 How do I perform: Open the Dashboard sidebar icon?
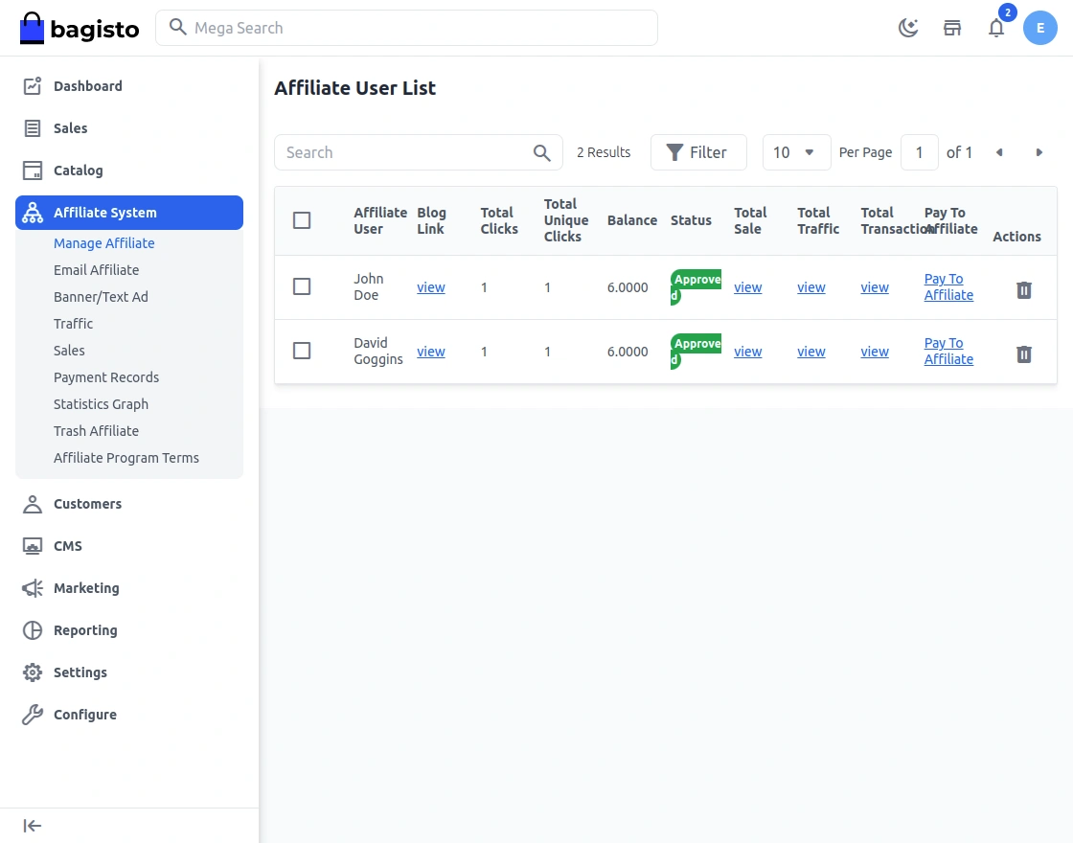32,85
